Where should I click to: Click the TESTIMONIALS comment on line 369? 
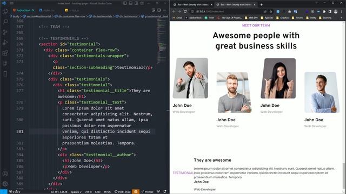64,38
